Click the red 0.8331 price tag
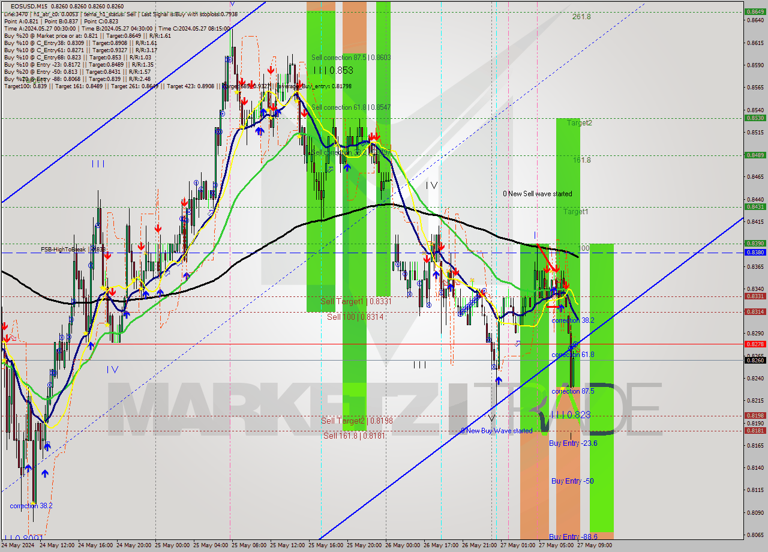The height and width of the screenshot is (552, 768). [x=754, y=296]
